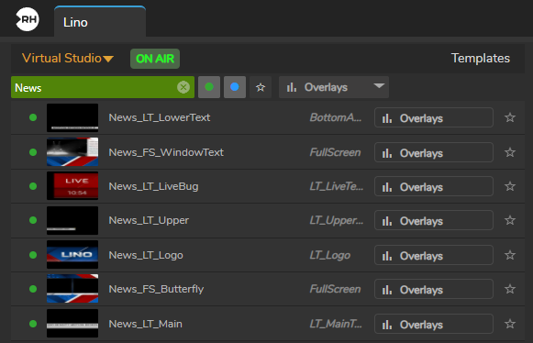Viewport: 533px width, 343px height.
Task: Open the Virtual Studio dropdown
Action: point(67,58)
